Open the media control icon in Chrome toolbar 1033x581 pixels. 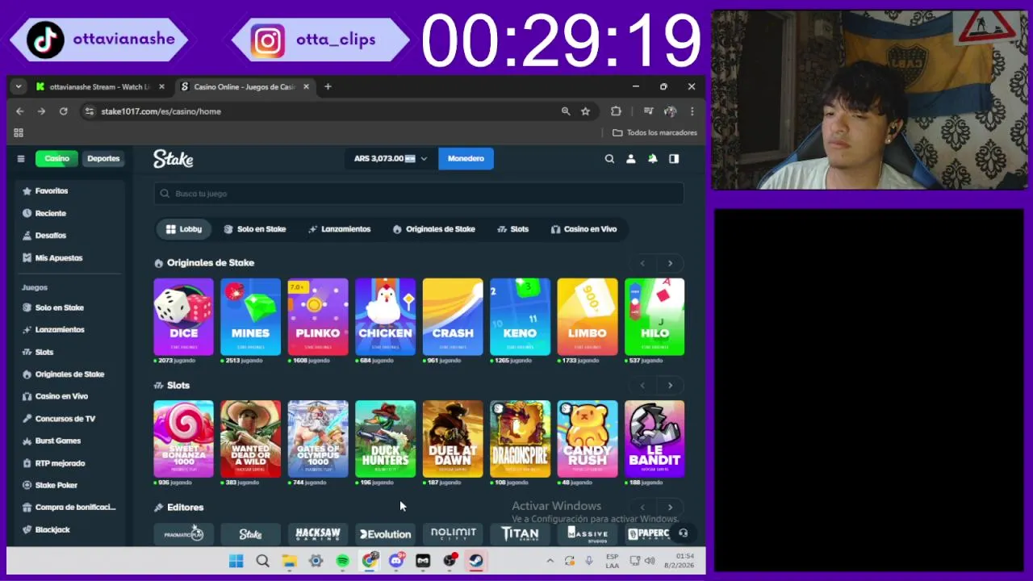[648, 111]
